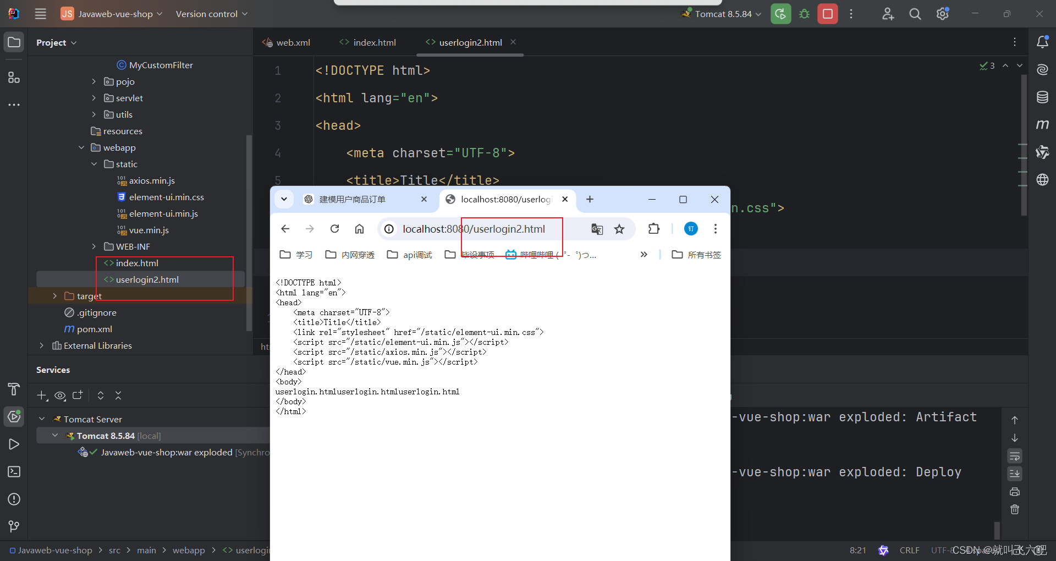Collapse the webapp folder
The height and width of the screenshot is (561, 1056).
point(81,147)
